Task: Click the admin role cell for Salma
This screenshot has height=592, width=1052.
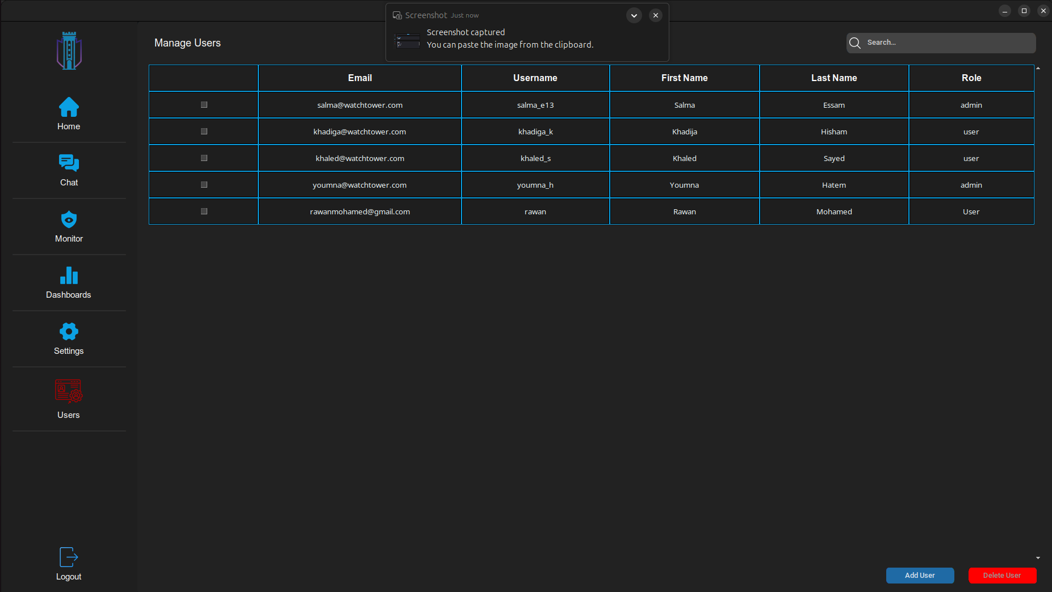Action: [971, 105]
